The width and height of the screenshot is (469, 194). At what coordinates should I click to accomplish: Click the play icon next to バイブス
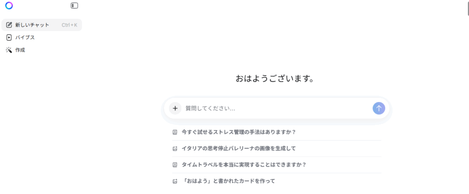click(9, 38)
